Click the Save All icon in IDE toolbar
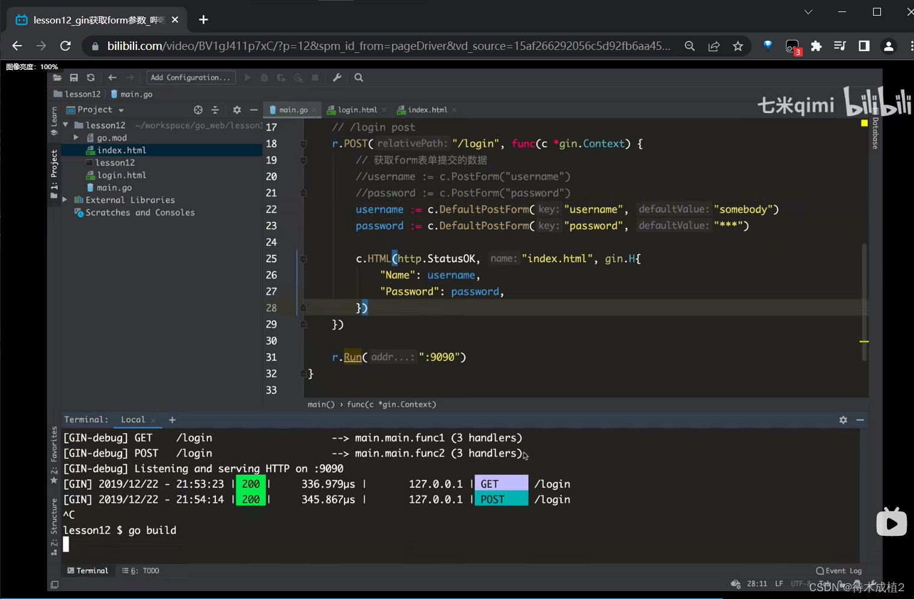Screen dimensions: 914x599 tap(74, 78)
